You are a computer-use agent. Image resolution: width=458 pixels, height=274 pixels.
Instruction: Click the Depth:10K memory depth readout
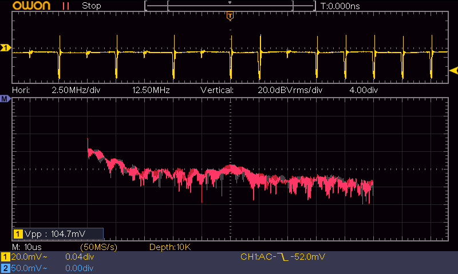click(170, 247)
